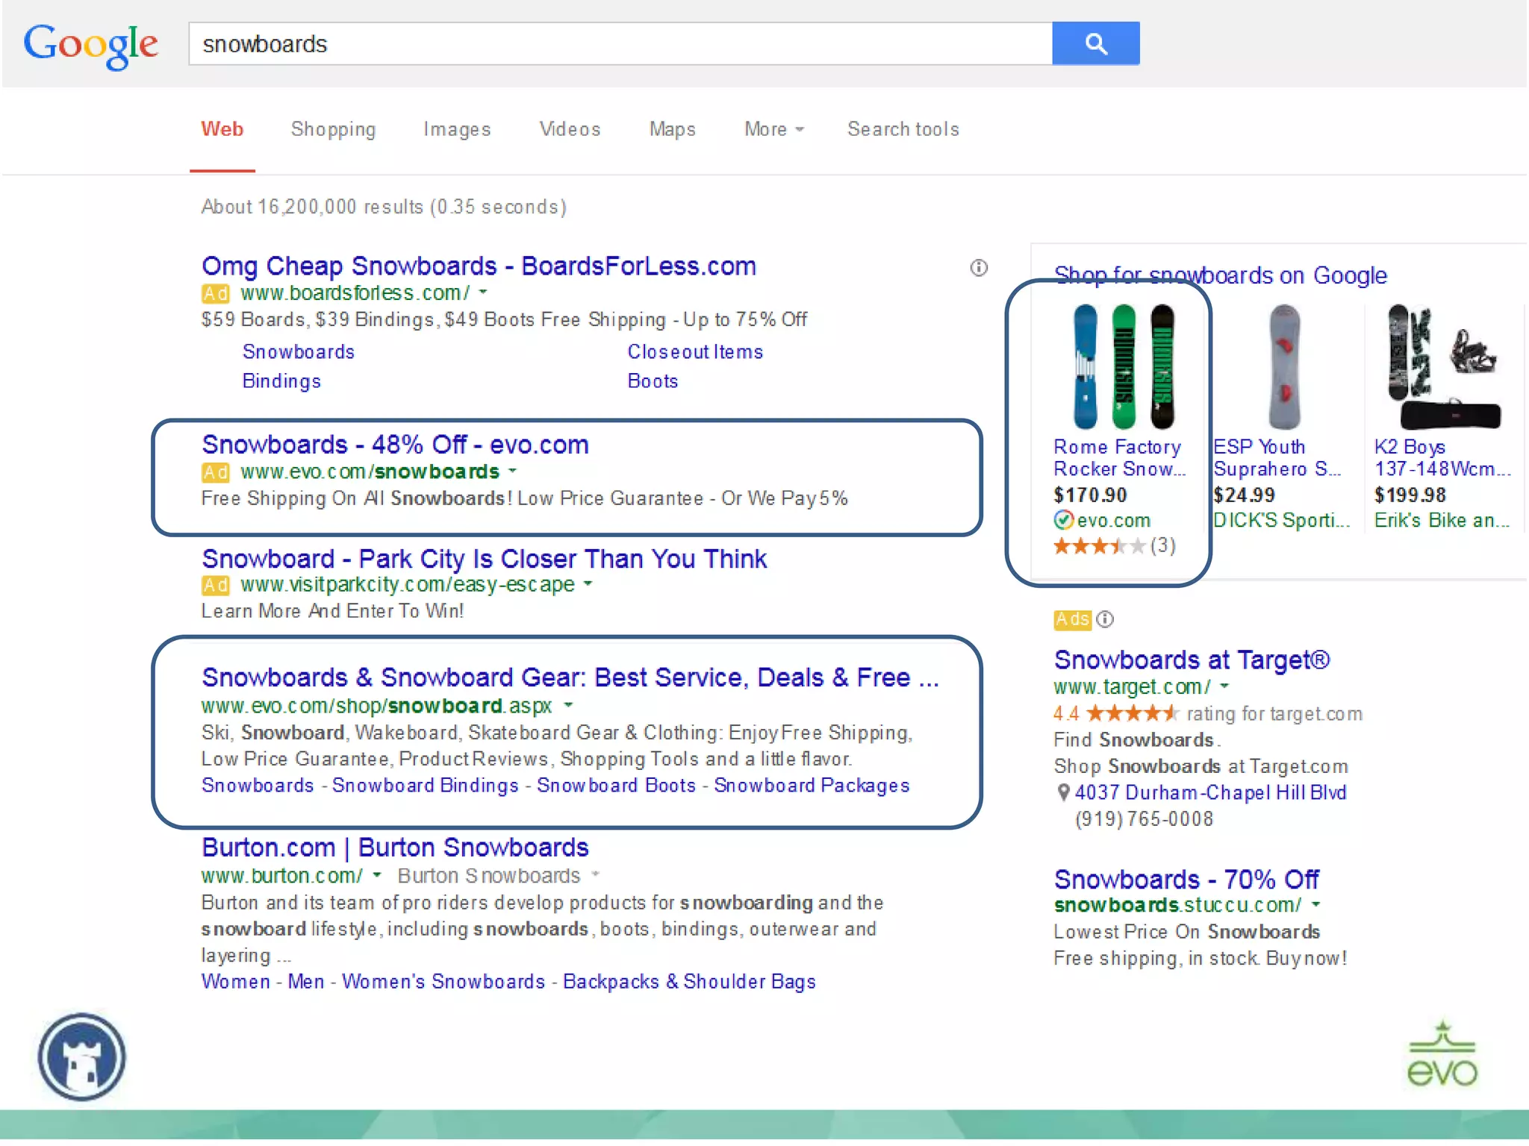Click the info icon beside BoardsForLess ad
This screenshot has height=1146, width=1529.
coord(979,268)
